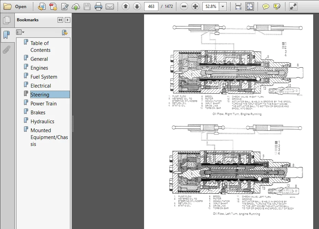The height and width of the screenshot is (229, 319).
Task: Click the create PDF with gear icon
Action: click(x=53, y=7)
